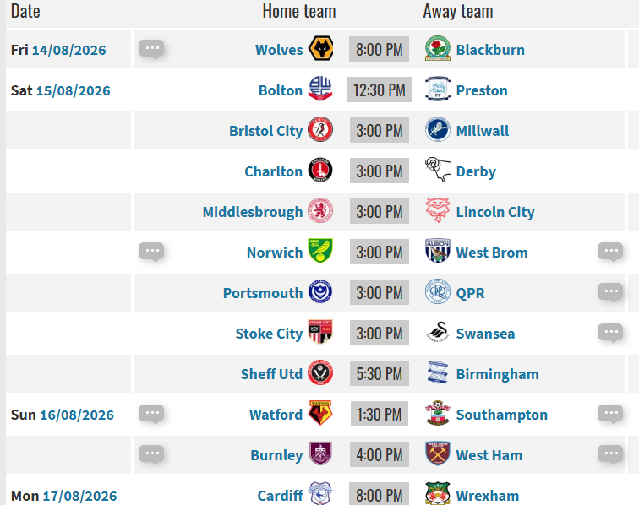The image size is (639, 505).
Task: Open the Wrexham team link
Action: (x=488, y=496)
